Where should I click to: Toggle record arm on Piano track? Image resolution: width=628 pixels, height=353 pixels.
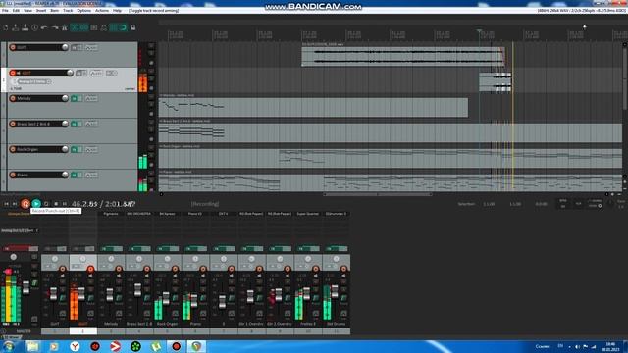(13, 175)
